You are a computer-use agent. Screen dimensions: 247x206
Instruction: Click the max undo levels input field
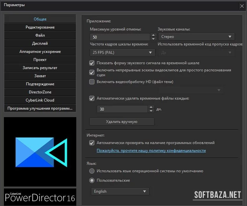(x=120, y=37)
